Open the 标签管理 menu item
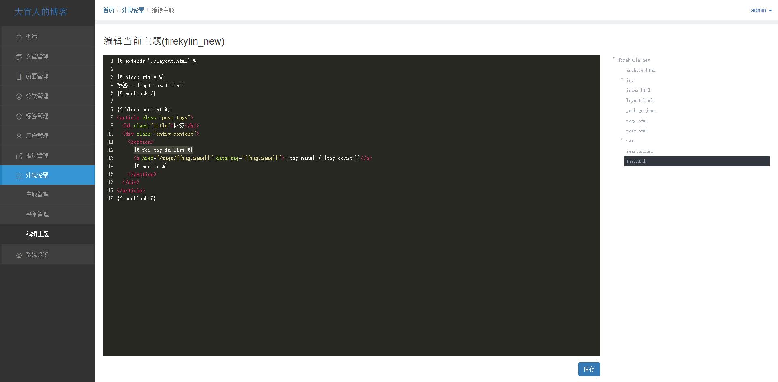 48,116
